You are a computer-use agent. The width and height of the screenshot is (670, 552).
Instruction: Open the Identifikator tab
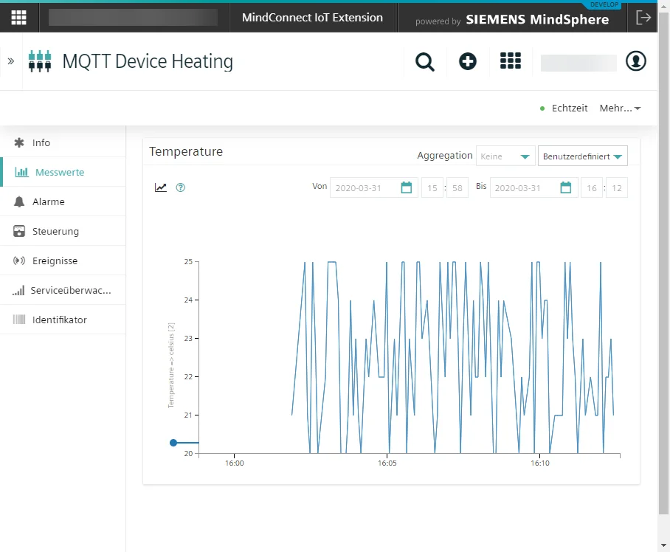point(63,320)
